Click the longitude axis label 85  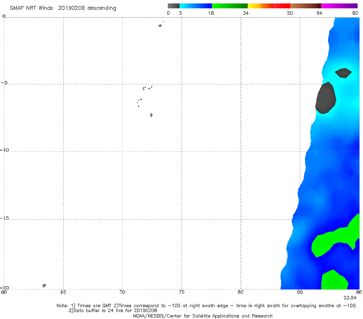click(300, 292)
